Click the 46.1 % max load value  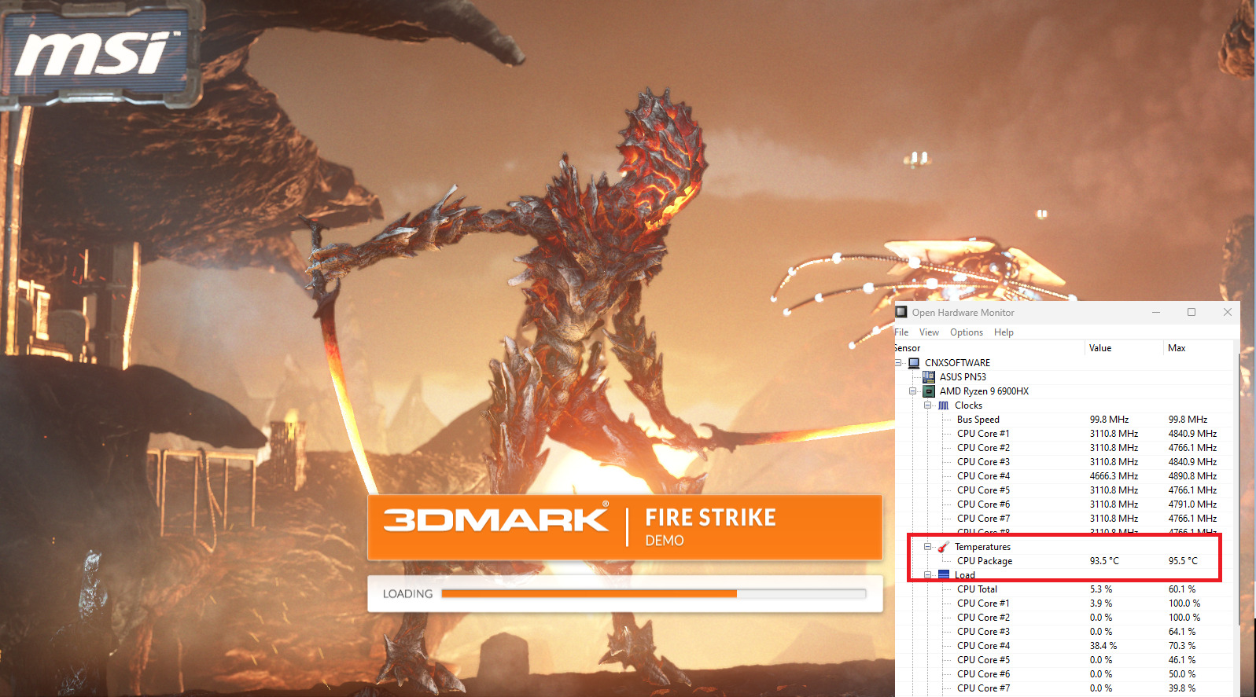pos(1182,660)
